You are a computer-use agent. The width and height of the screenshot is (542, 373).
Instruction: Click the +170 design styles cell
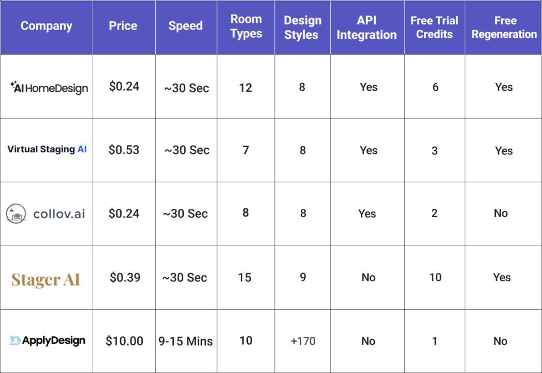[303, 341]
